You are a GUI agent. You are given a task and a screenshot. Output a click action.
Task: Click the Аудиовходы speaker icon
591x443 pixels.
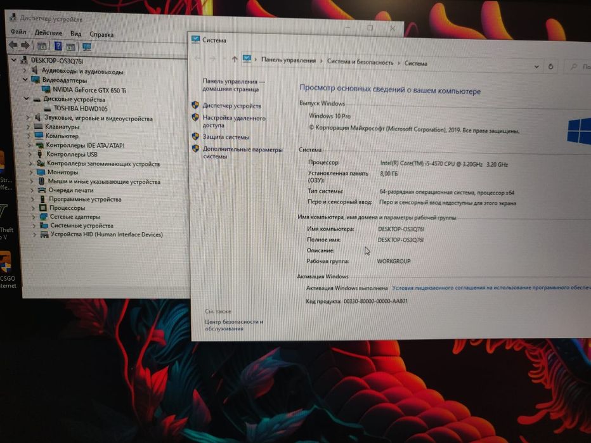[35, 70]
